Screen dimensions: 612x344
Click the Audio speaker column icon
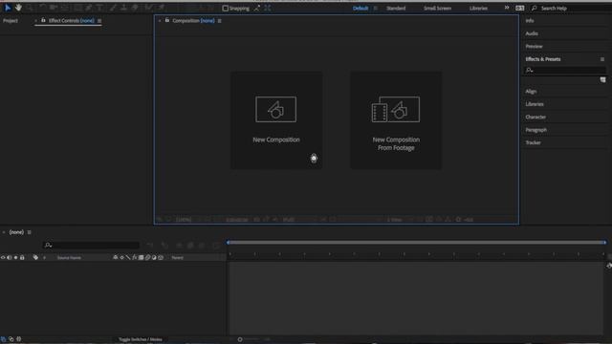point(10,258)
